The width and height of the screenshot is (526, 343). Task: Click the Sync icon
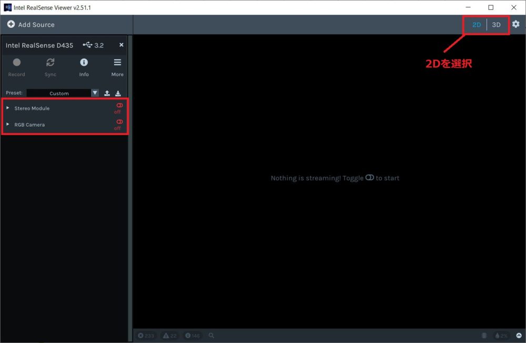(50, 63)
